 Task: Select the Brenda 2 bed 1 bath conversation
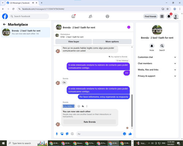point(26,32)
